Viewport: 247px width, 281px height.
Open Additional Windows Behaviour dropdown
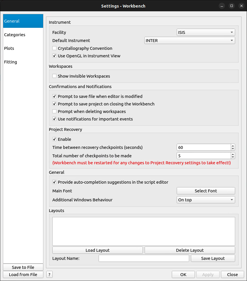pos(206,200)
